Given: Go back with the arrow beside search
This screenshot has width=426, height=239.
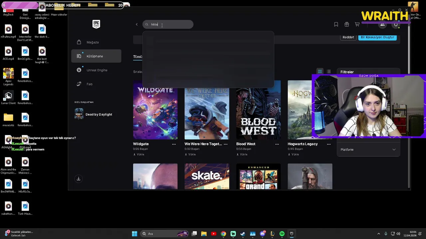Looking at the screenshot, I should pyautogui.click(x=136, y=24).
